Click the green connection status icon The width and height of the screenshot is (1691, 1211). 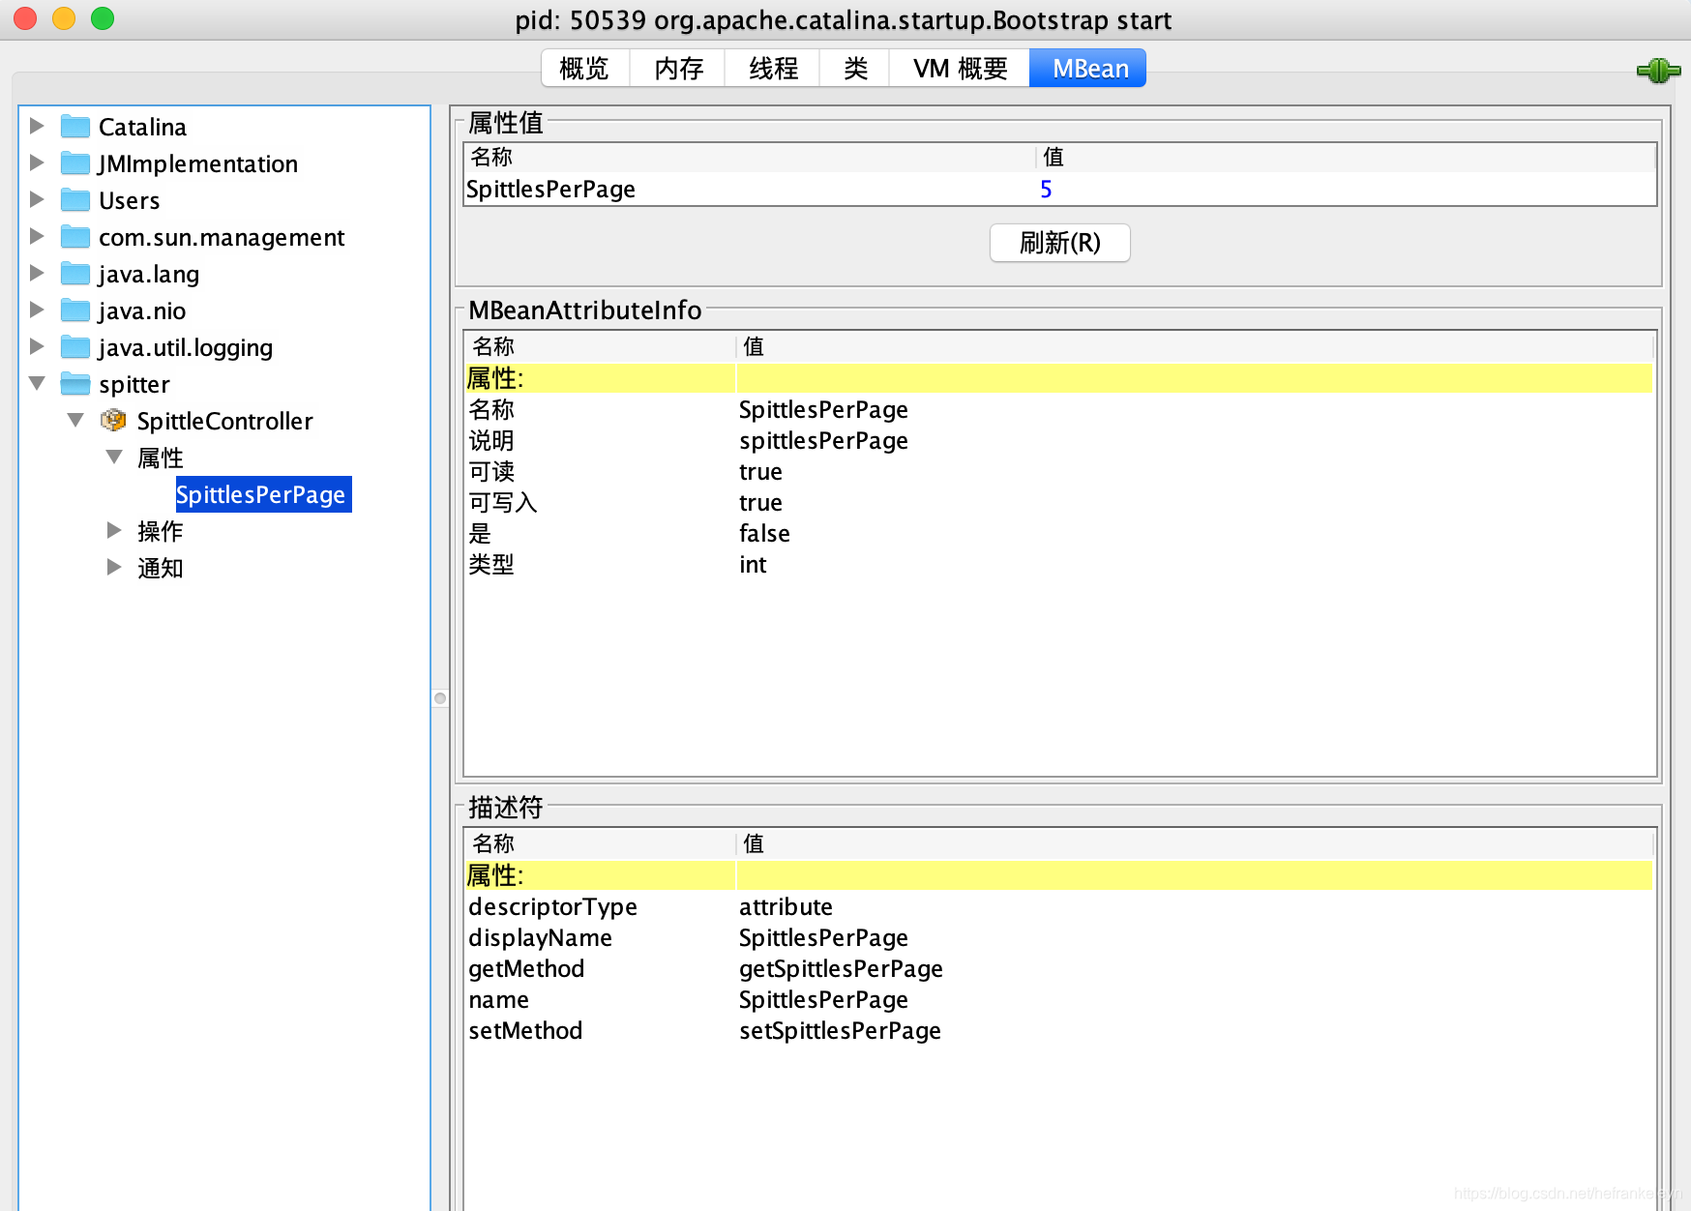(1658, 70)
